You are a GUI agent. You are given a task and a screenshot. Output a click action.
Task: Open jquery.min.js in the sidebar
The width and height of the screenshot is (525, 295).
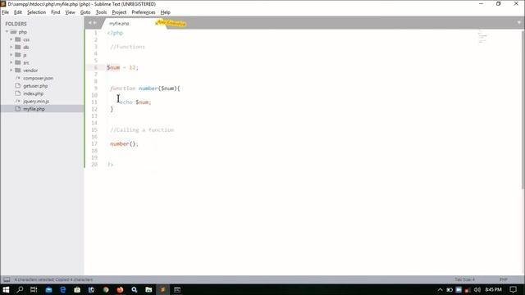click(x=36, y=101)
